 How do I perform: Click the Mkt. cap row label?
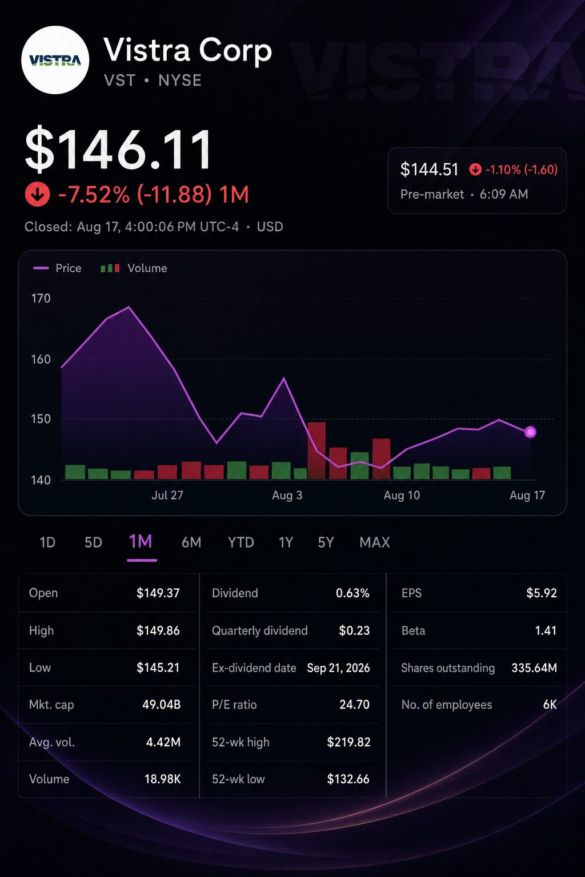tap(51, 705)
